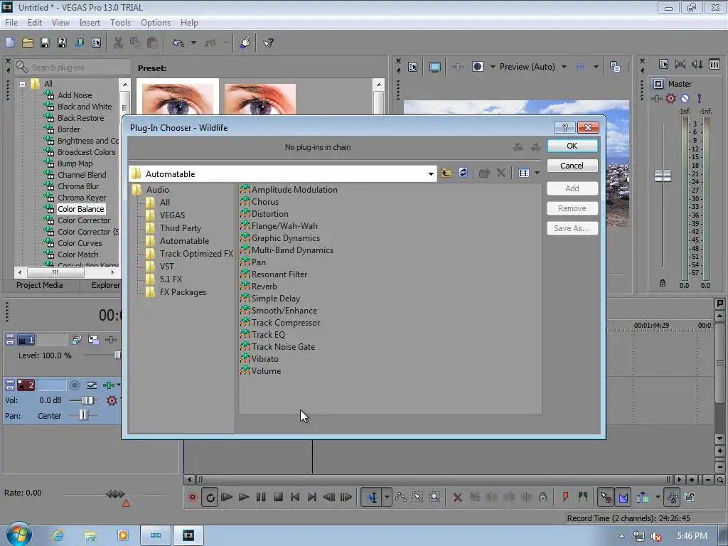Image resolution: width=728 pixels, height=546 pixels.
Task: Toggle Downmix Output icon in Master panel
Action: pos(680,64)
